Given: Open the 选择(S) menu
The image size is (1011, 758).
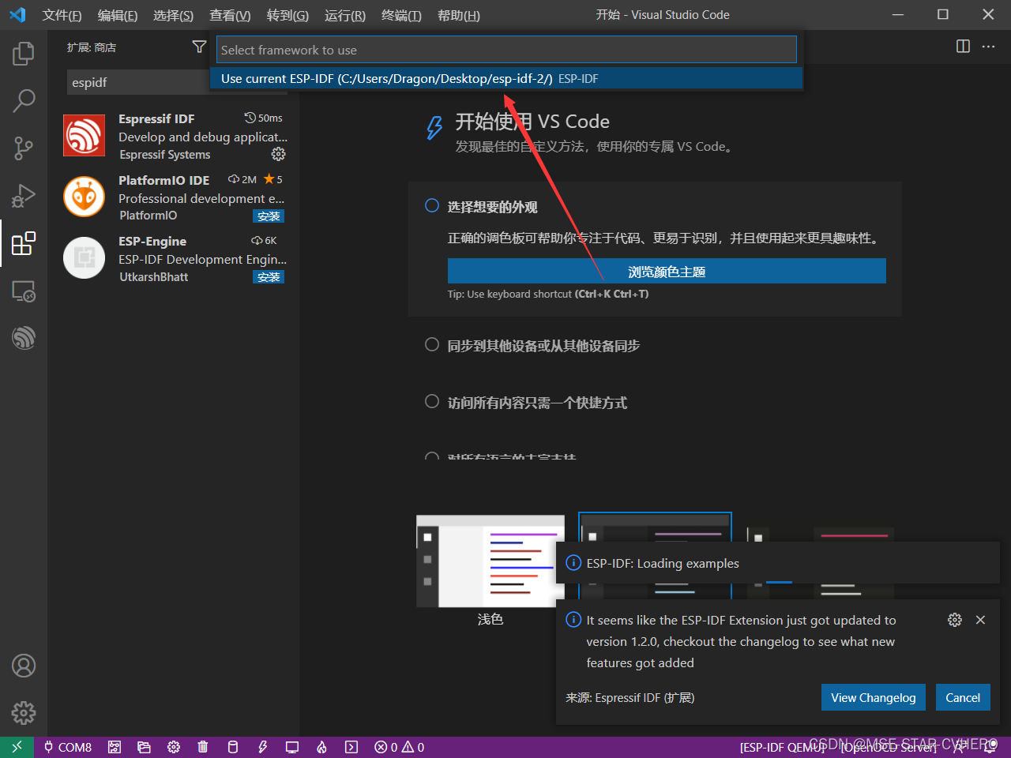Looking at the screenshot, I should [x=173, y=15].
